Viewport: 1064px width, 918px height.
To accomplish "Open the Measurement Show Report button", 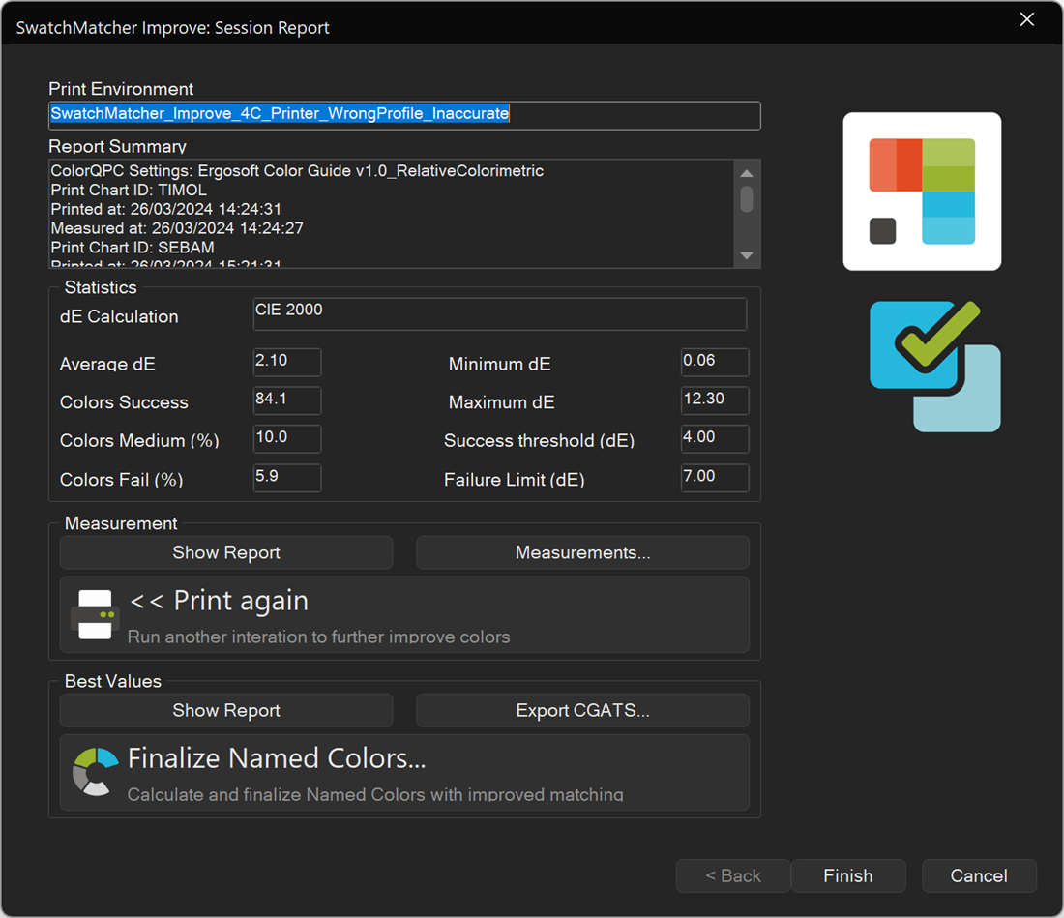I will [226, 553].
